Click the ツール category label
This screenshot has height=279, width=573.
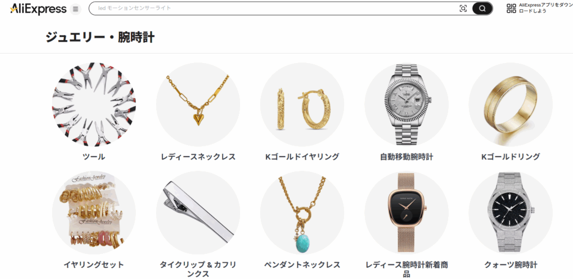tap(94, 157)
